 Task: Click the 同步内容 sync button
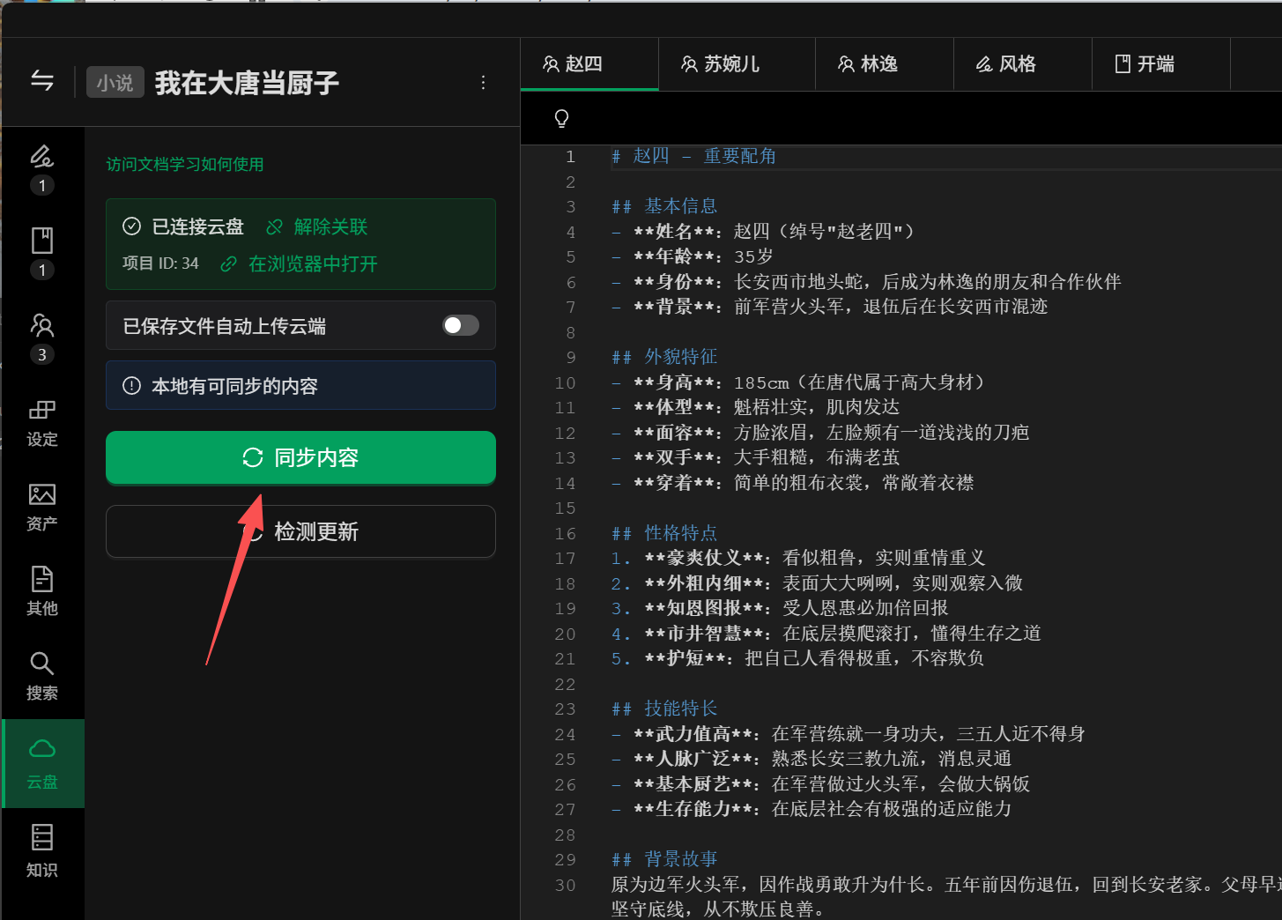tap(300, 457)
